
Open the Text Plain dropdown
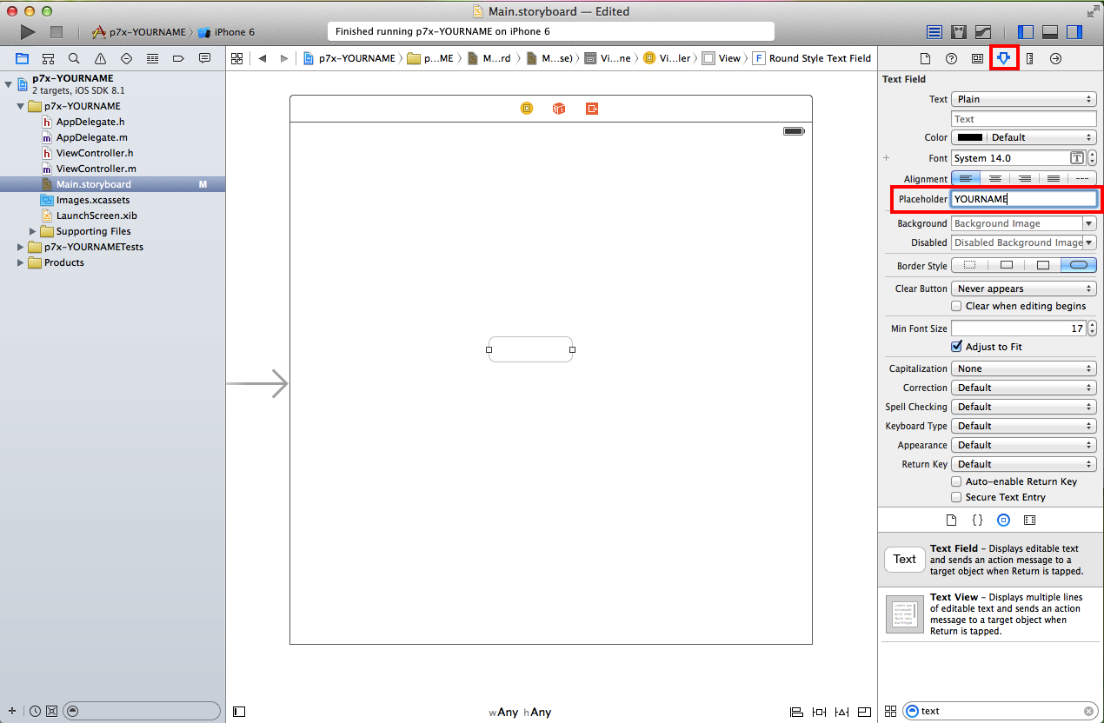tap(1024, 99)
